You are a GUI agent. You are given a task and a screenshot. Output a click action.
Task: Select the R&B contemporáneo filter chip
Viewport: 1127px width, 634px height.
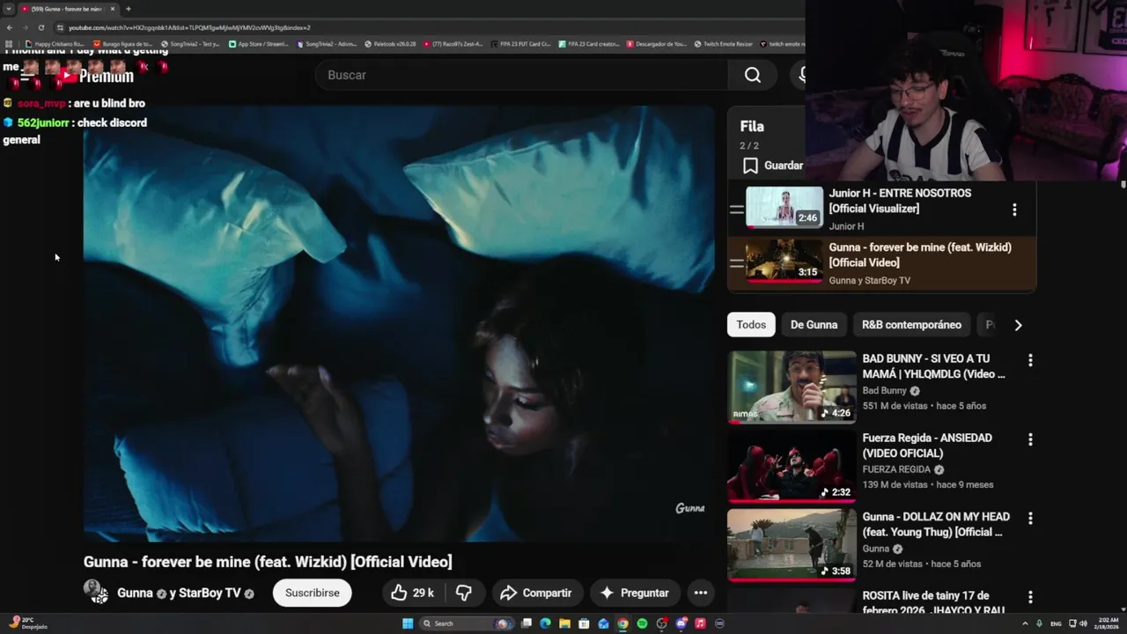[911, 325]
